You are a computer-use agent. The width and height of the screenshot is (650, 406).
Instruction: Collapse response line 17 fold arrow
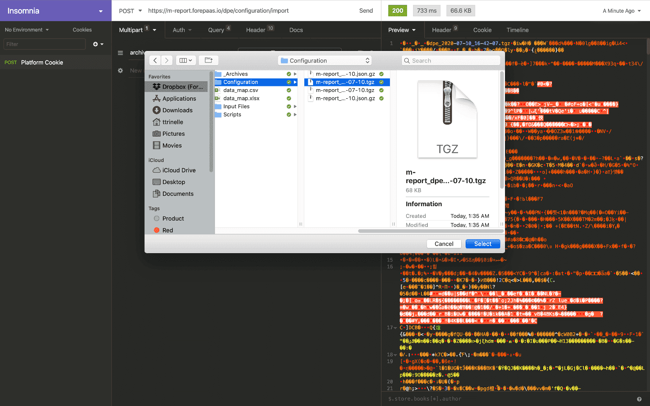click(395, 328)
